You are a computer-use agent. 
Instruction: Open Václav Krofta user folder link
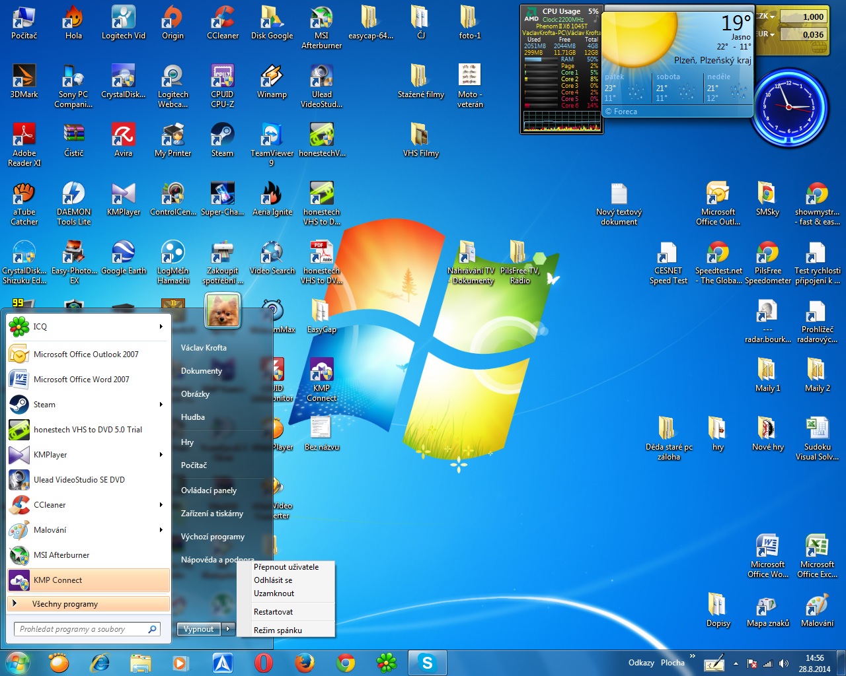pyautogui.click(x=204, y=347)
